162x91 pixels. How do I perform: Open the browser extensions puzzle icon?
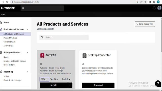coord(150,2)
